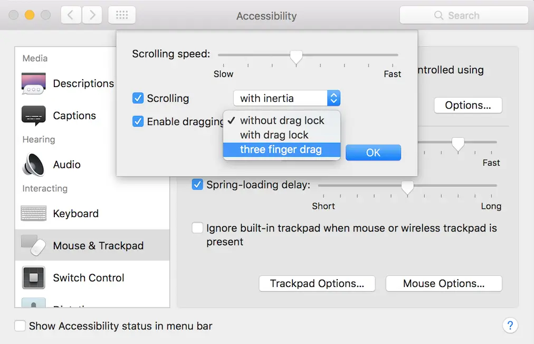This screenshot has height=344, width=534.
Task: Choose 'three finger drag' from the menu
Action: point(282,149)
